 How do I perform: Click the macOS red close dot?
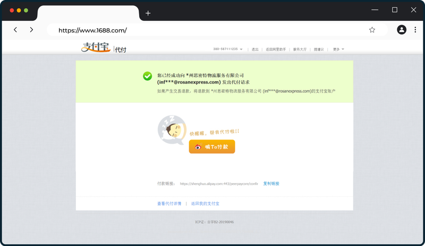click(x=12, y=10)
